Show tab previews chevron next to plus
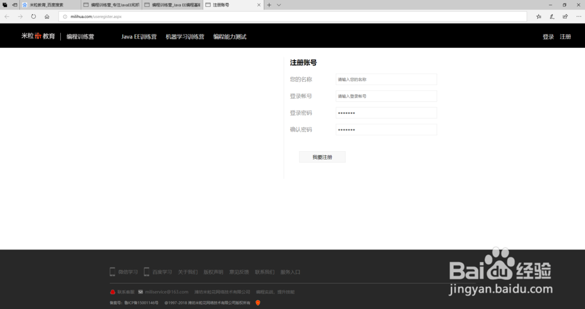 tap(278, 5)
